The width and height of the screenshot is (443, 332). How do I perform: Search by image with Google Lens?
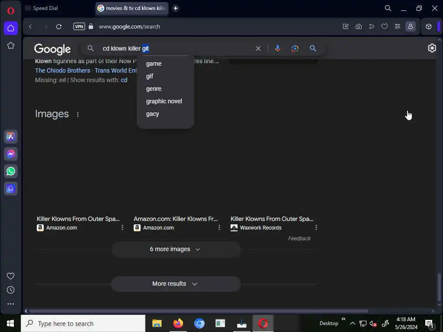[x=295, y=48]
